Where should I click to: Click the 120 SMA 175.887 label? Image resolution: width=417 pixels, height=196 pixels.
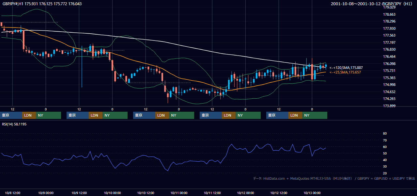click(346, 68)
